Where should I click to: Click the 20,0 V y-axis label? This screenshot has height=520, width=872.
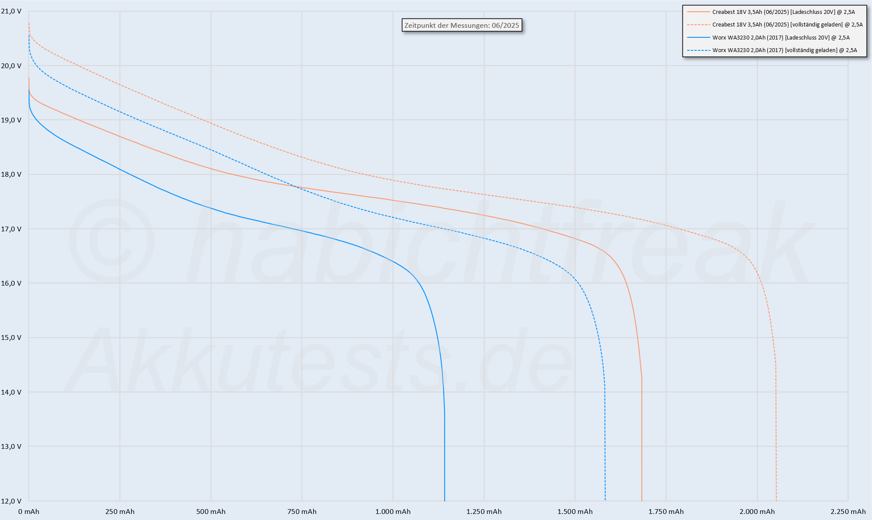(x=11, y=66)
